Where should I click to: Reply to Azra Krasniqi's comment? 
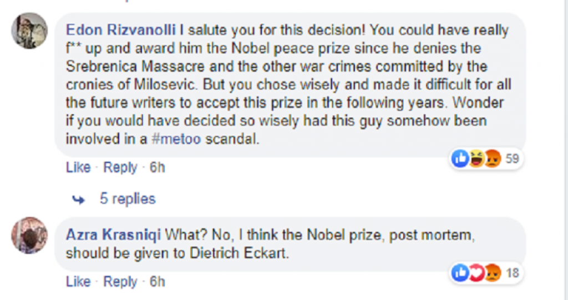(x=120, y=282)
